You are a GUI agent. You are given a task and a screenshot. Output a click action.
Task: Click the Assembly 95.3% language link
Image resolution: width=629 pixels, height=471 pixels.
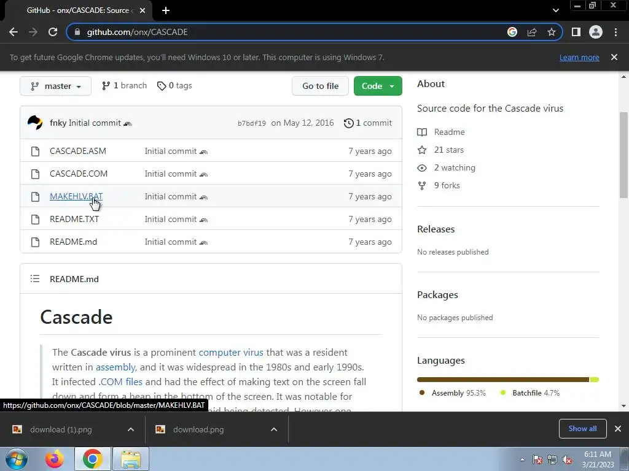452,393
